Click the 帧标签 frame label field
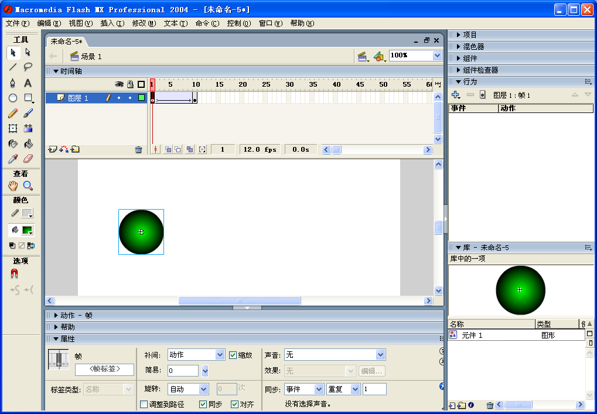597x414 pixels. [104, 369]
